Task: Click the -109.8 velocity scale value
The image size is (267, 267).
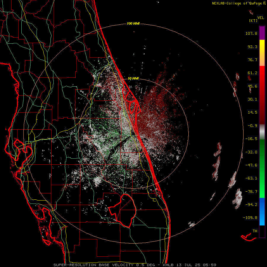Action: (250, 218)
